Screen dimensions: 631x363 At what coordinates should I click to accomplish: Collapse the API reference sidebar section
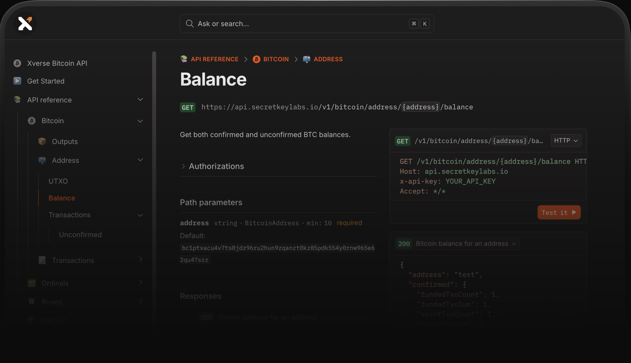pyautogui.click(x=140, y=100)
